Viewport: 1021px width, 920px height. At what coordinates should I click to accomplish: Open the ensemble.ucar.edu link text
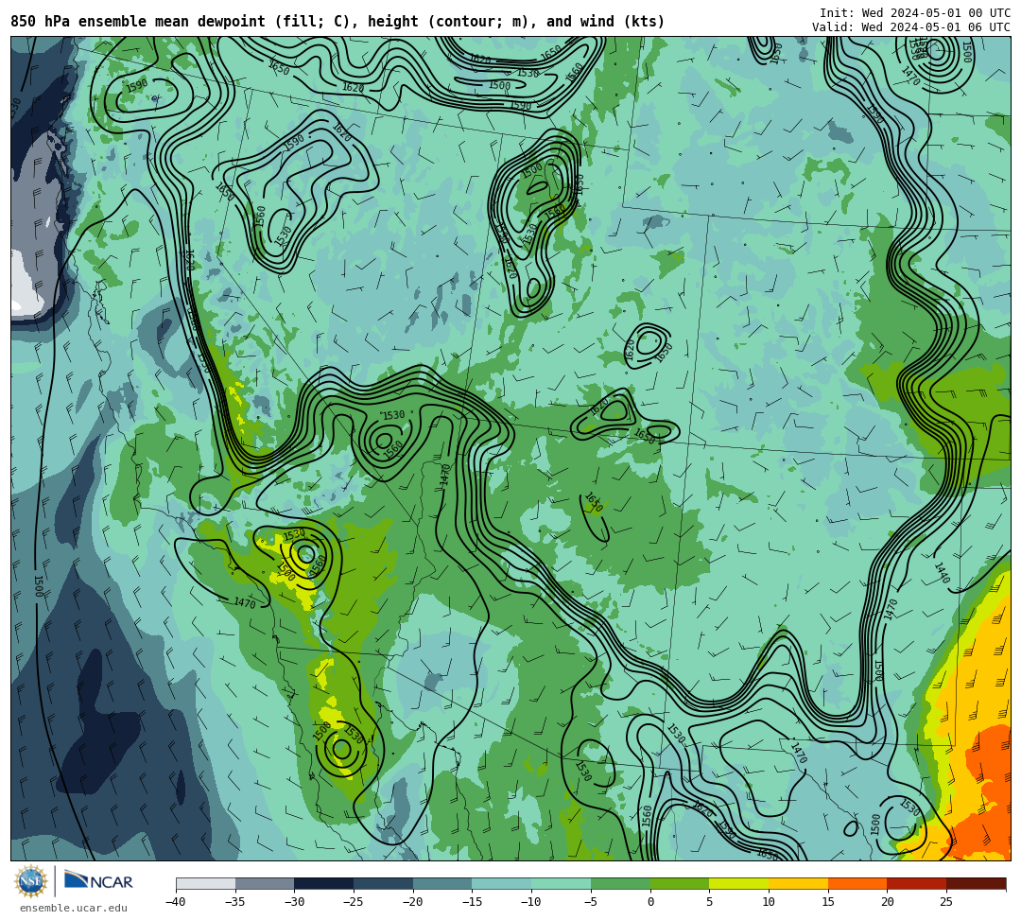pos(74,909)
